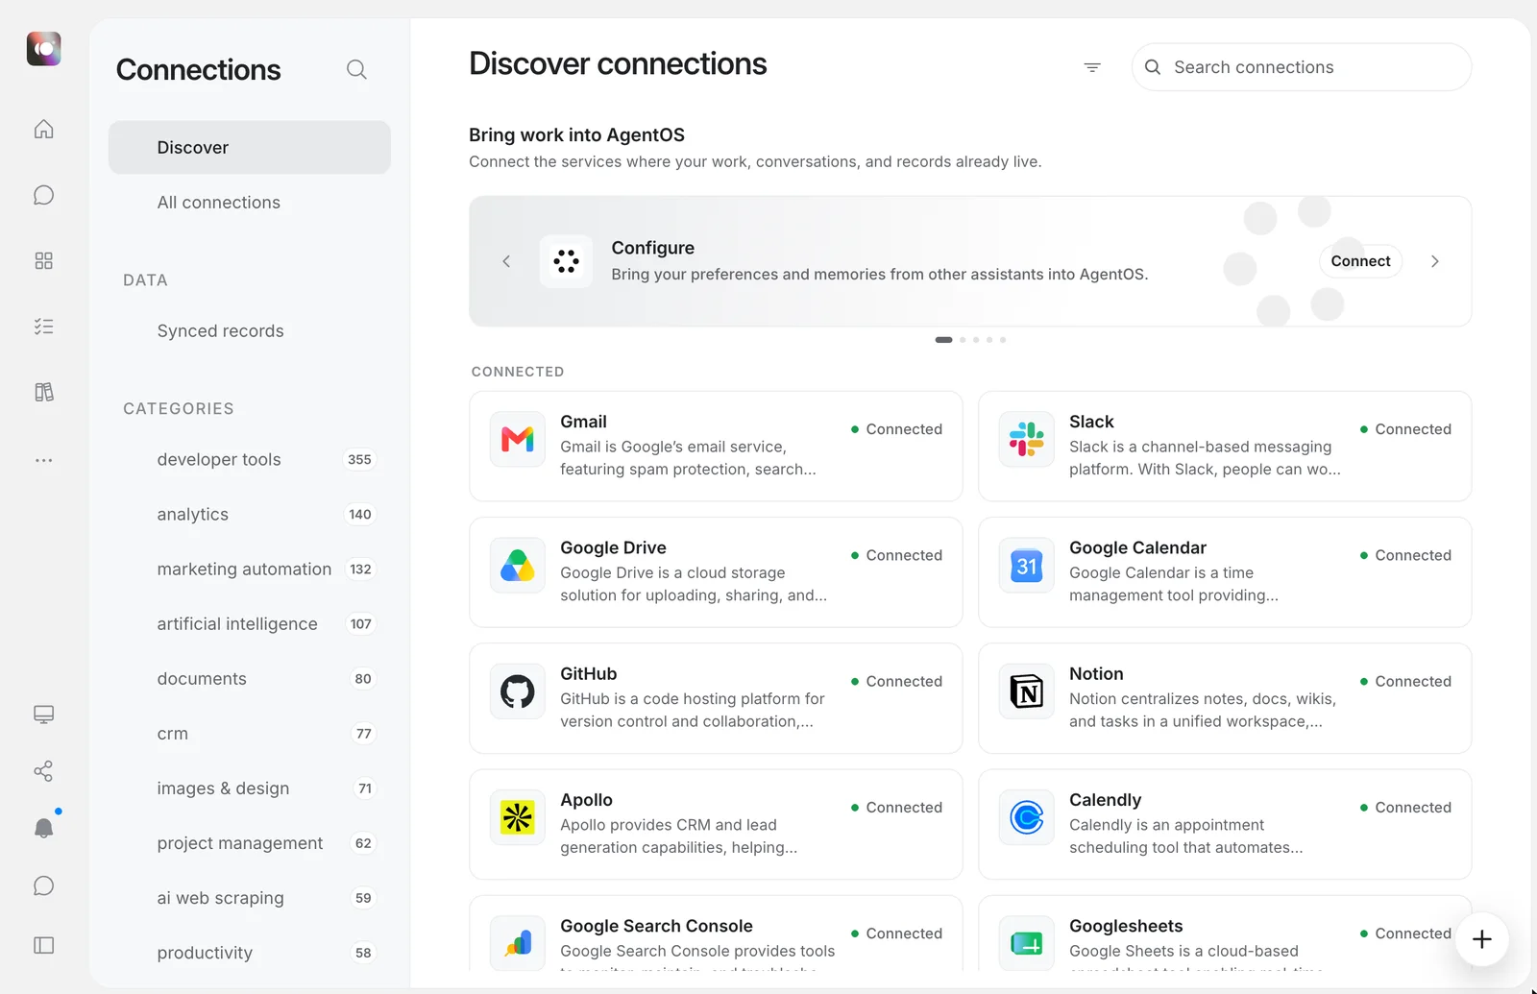This screenshot has width=1537, height=994.
Task: Select the marketing automation category
Action: click(250, 570)
